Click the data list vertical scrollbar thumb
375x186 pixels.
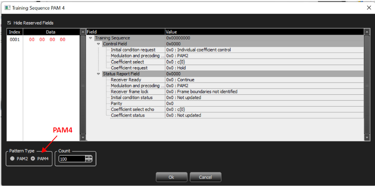point(83,85)
